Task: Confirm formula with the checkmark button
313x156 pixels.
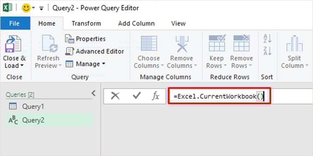Action: [137, 96]
